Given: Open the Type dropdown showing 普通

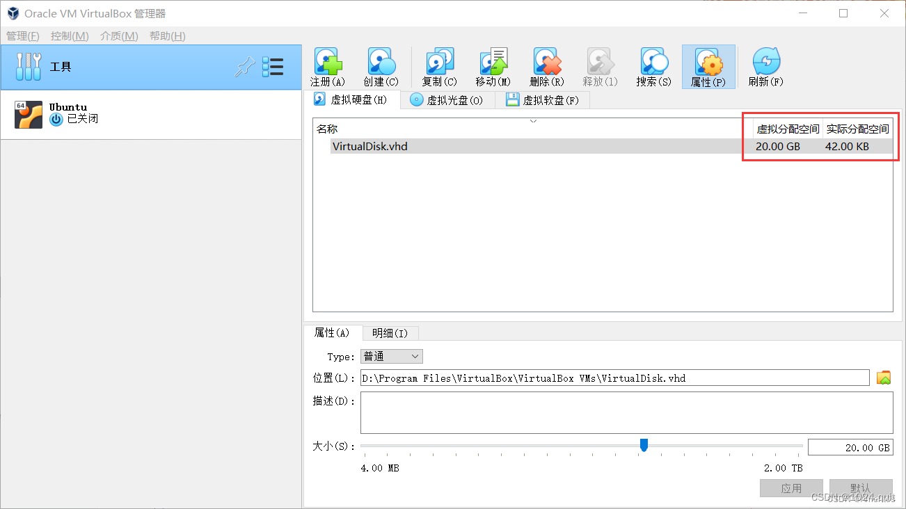Looking at the screenshot, I should coord(392,356).
